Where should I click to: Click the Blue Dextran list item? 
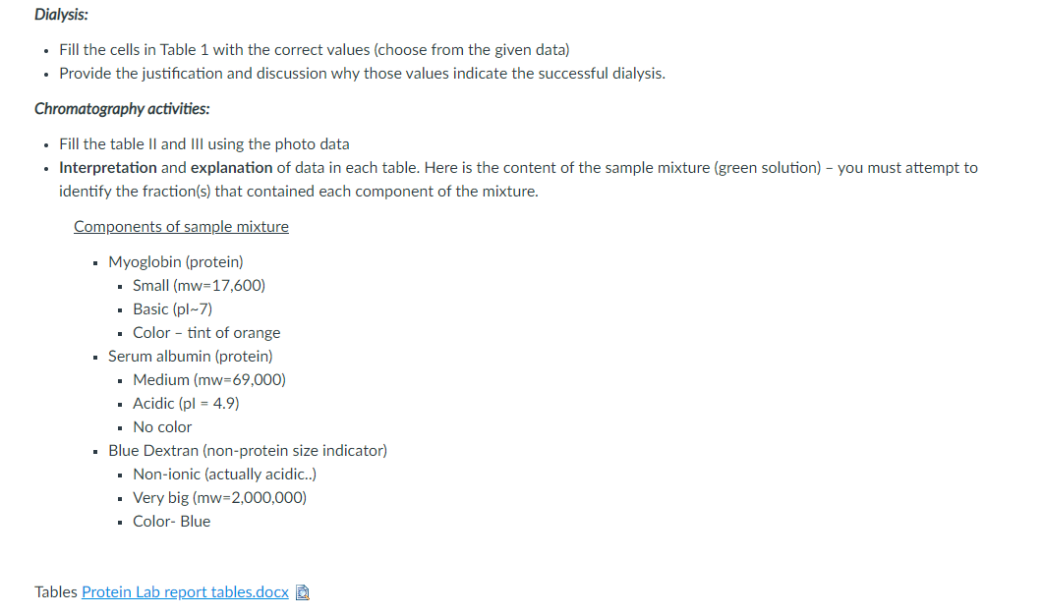[x=248, y=451]
